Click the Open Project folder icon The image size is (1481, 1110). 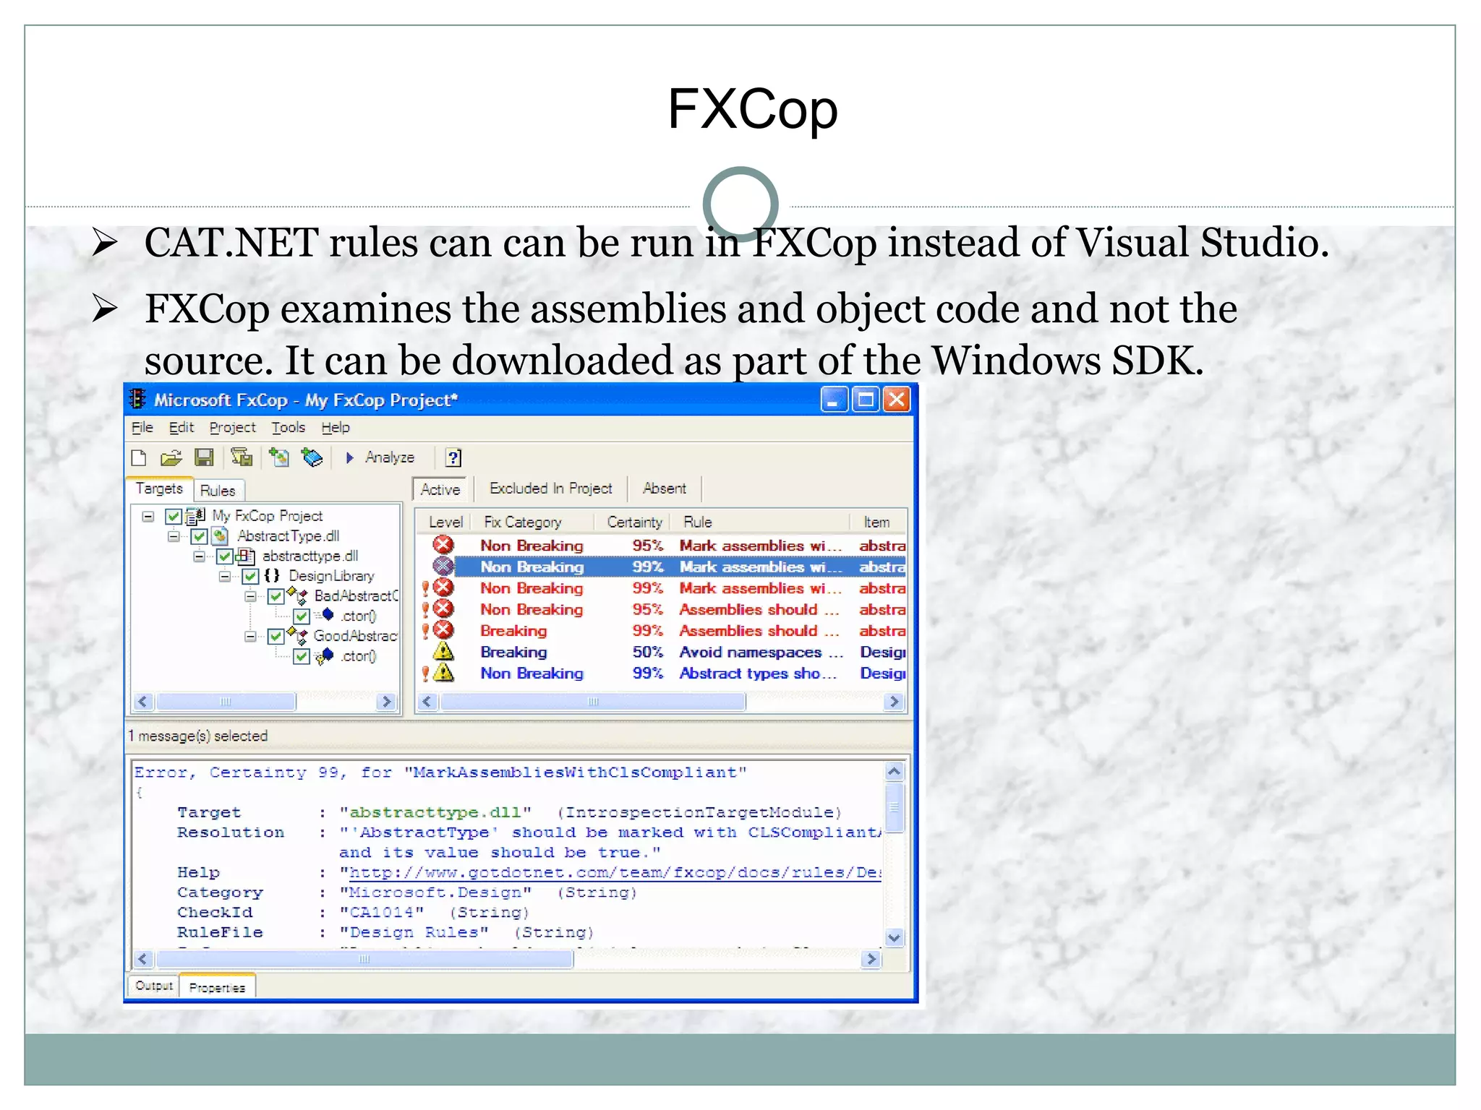point(171,457)
